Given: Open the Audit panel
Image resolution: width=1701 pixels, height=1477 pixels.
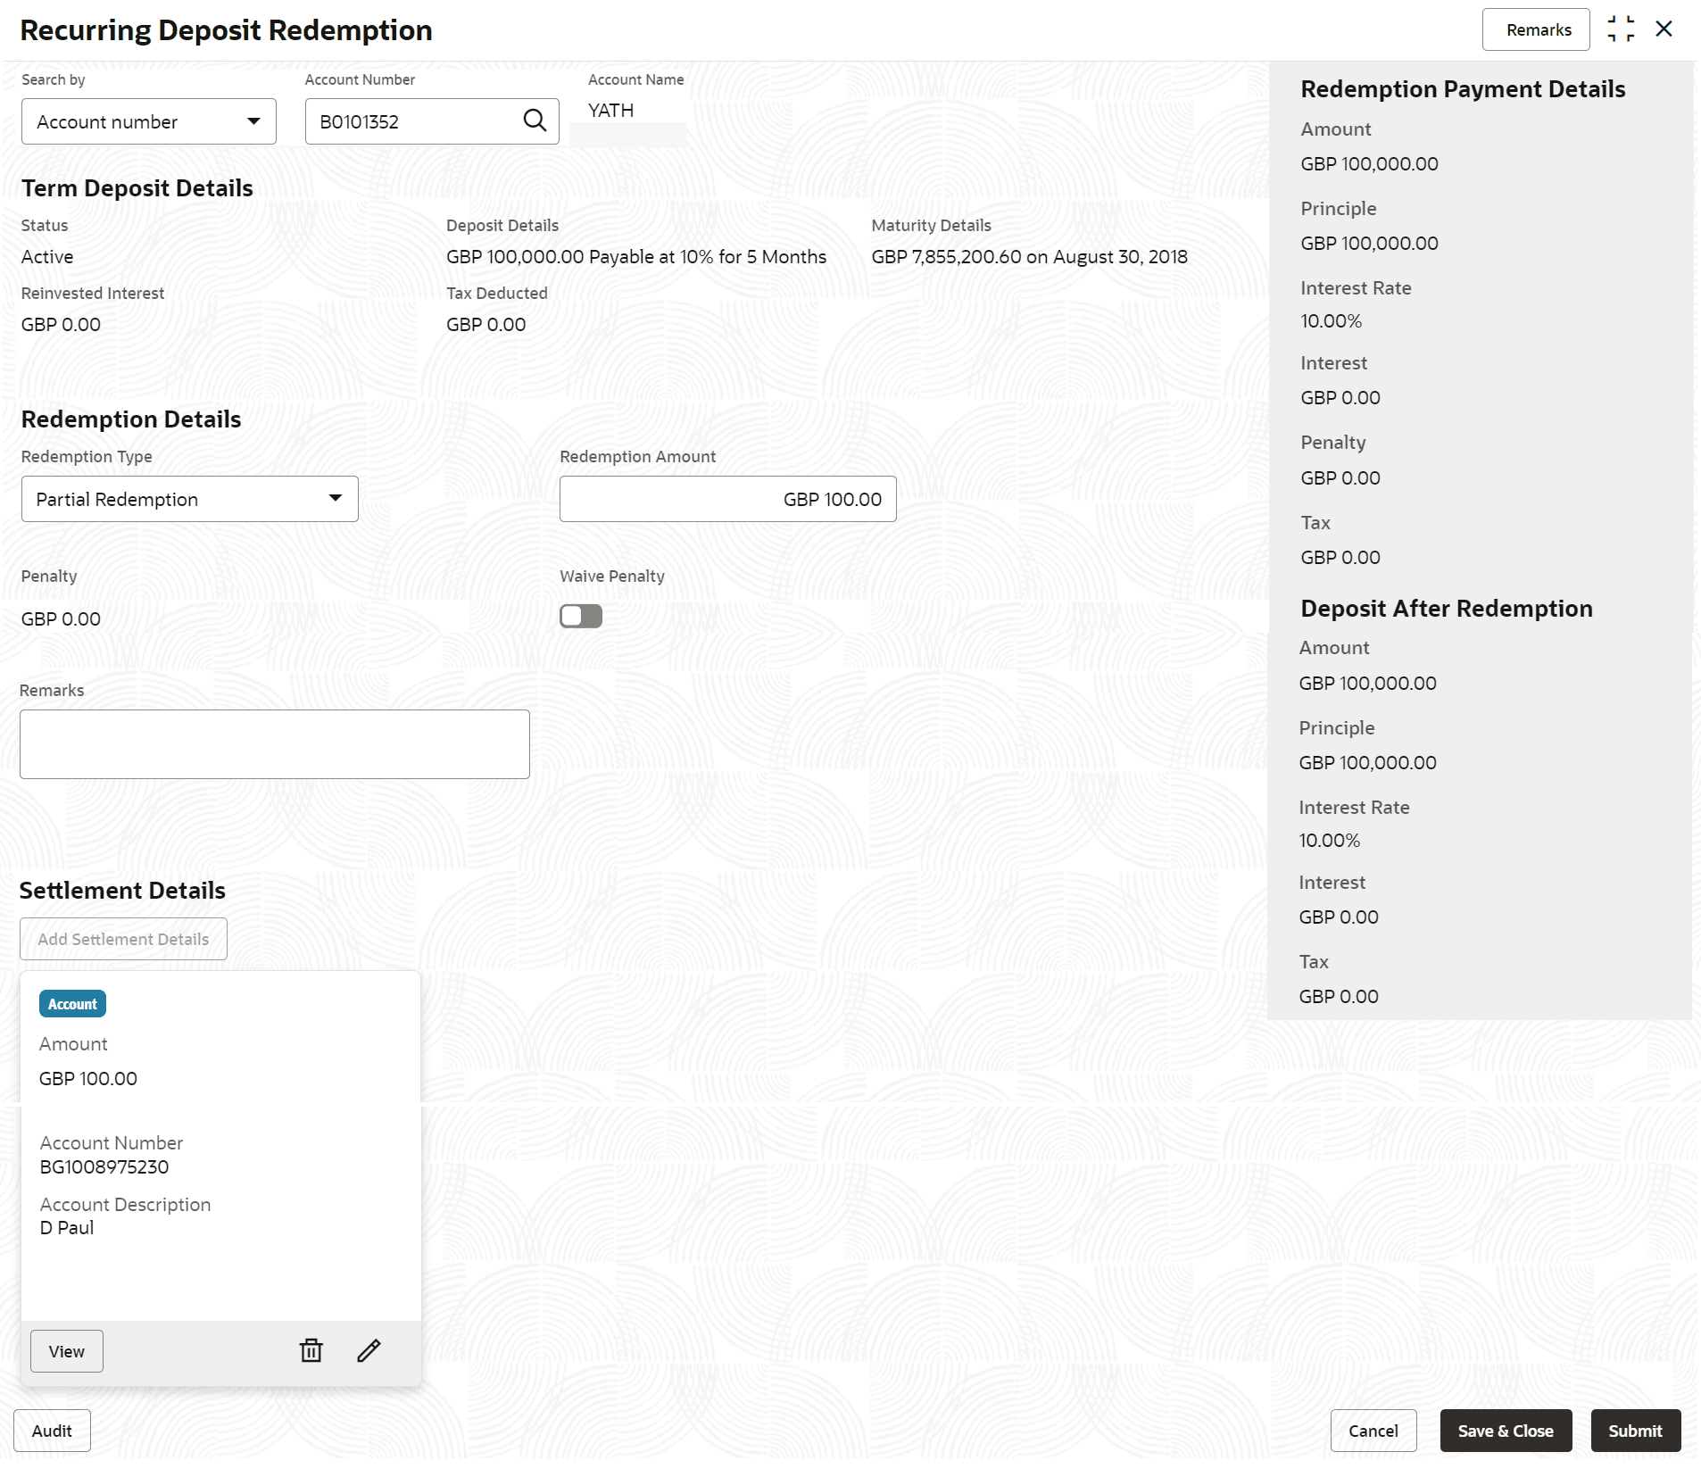Looking at the screenshot, I should tap(52, 1431).
